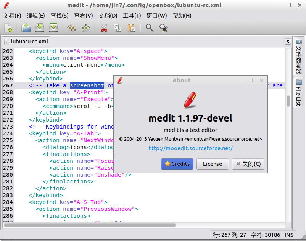
Task: Click the Cut scissors icon
Action: [x=104, y=28]
